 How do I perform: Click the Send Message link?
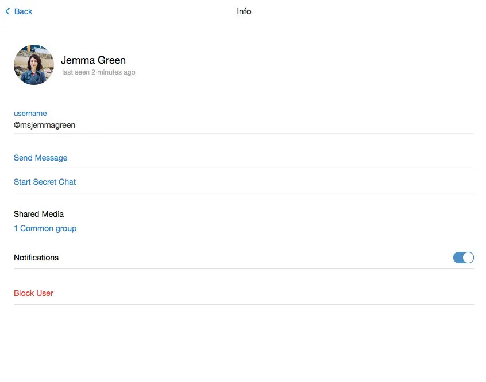pyautogui.click(x=41, y=158)
